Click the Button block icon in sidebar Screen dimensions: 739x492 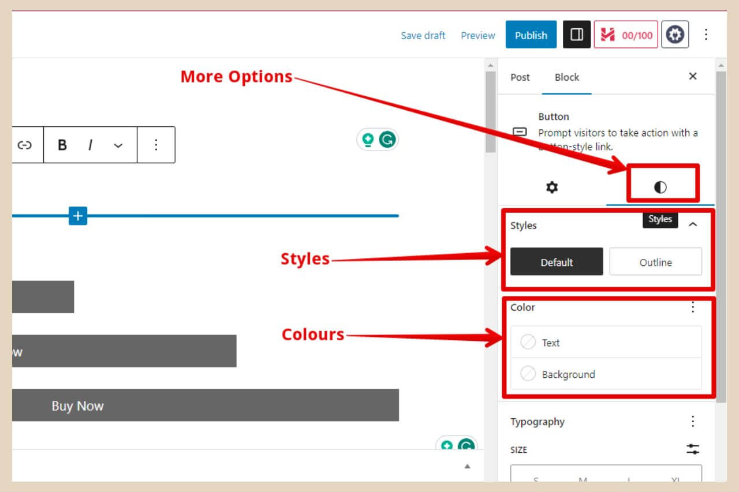pyautogui.click(x=520, y=132)
